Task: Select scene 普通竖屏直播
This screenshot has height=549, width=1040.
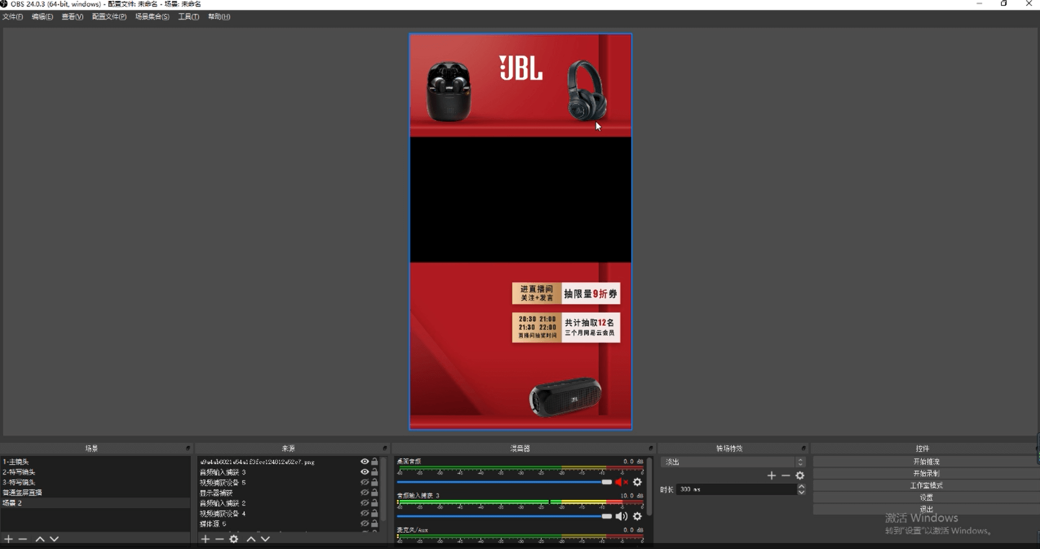Action: point(95,492)
